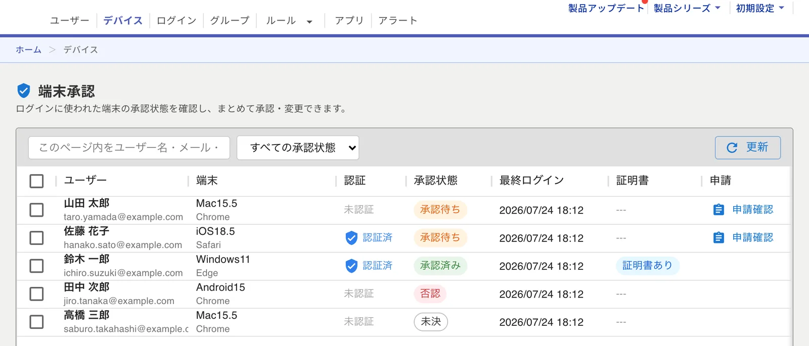This screenshot has width=809, height=346.
Task: Click email ichiro.suzuki@example.com
Action: 123,273
